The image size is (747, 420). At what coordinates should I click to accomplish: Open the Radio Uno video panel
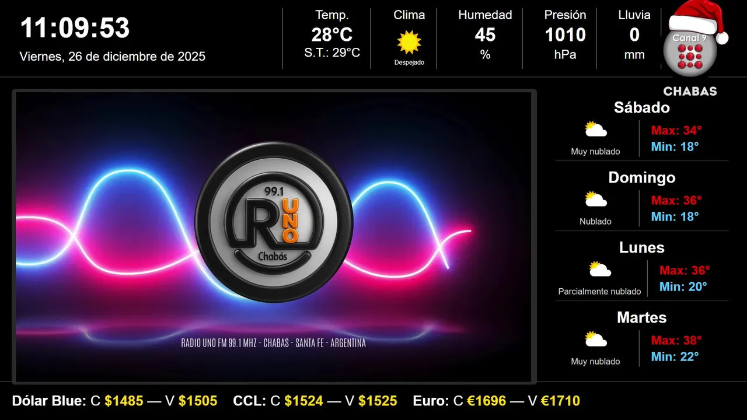[274, 237]
